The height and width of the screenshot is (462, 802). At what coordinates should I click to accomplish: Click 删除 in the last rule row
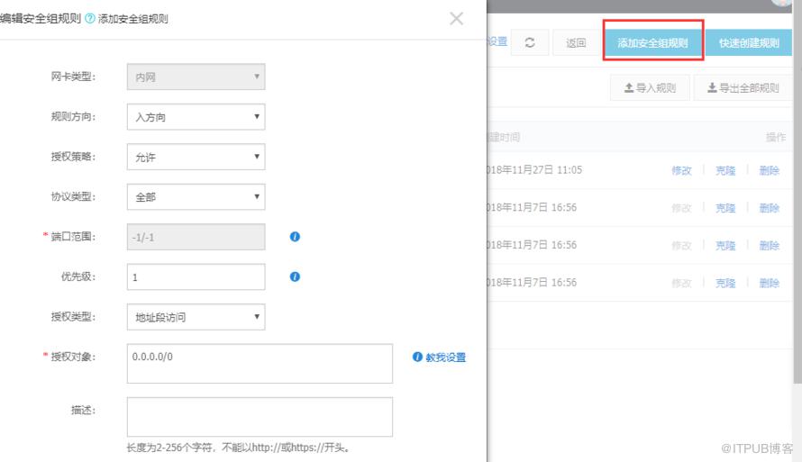pos(770,283)
